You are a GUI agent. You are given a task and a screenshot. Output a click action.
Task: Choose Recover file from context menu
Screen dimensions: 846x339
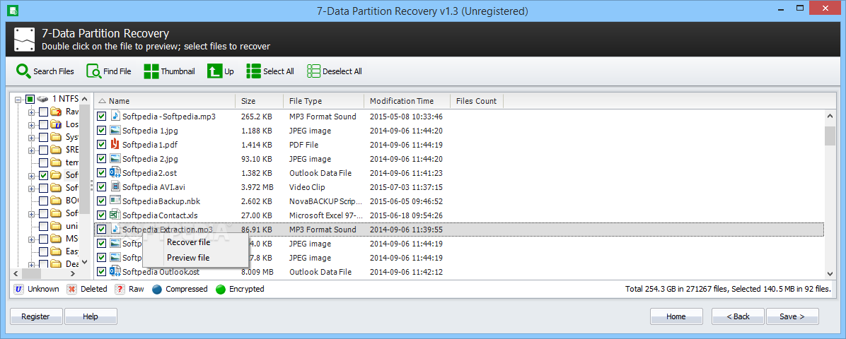pyautogui.click(x=188, y=242)
